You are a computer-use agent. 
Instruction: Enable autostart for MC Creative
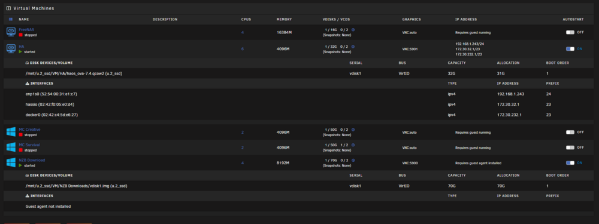pos(570,132)
